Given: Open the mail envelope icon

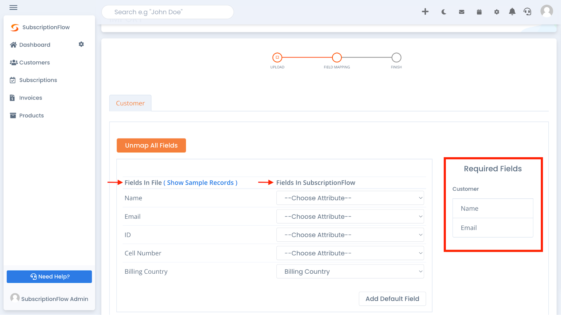Looking at the screenshot, I should pyautogui.click(x=461, y=12).
